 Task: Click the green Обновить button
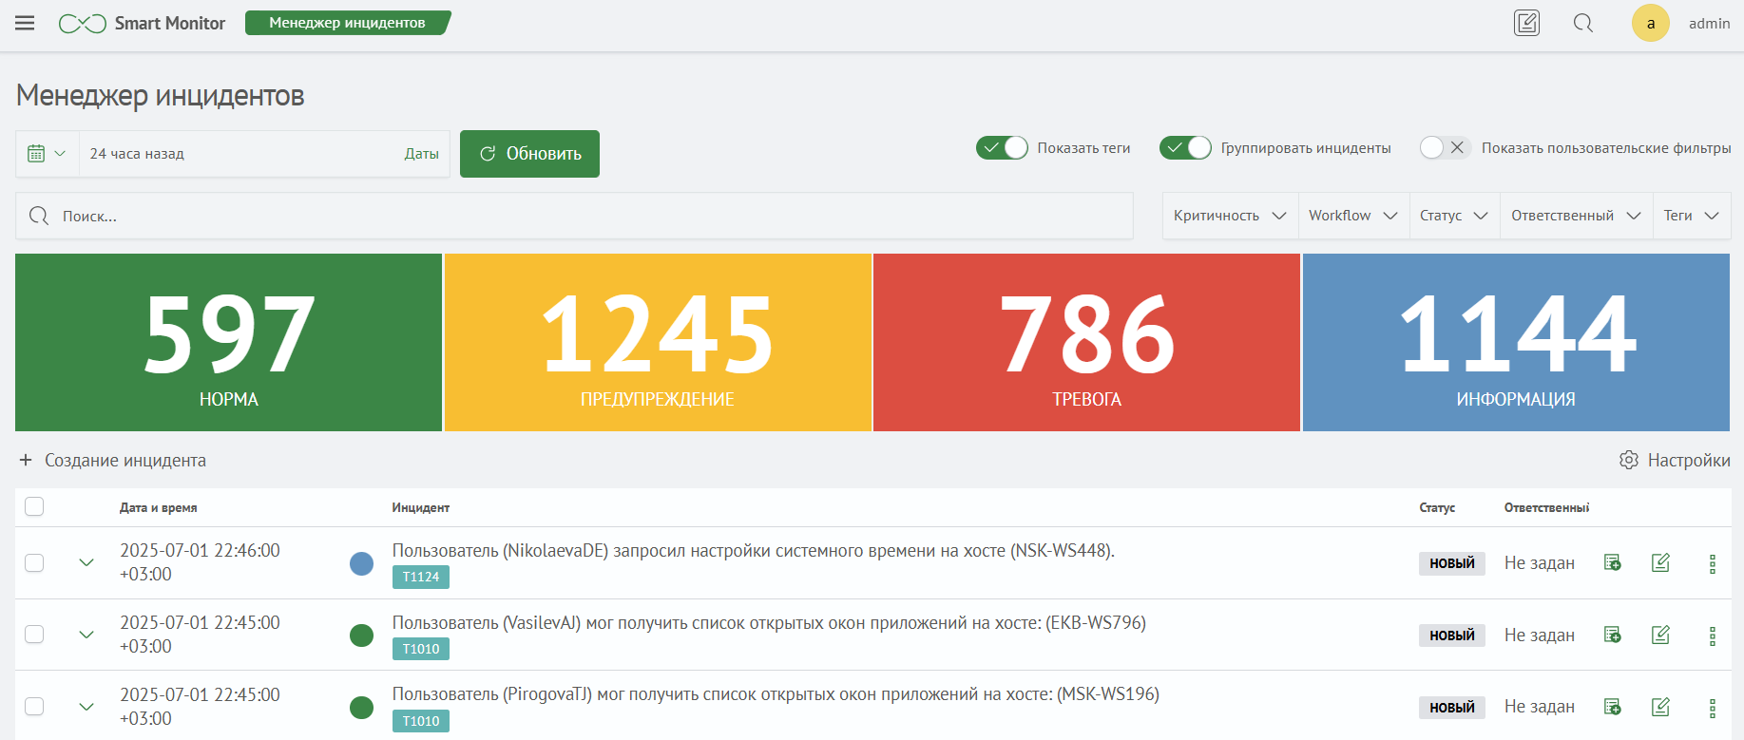529,154
